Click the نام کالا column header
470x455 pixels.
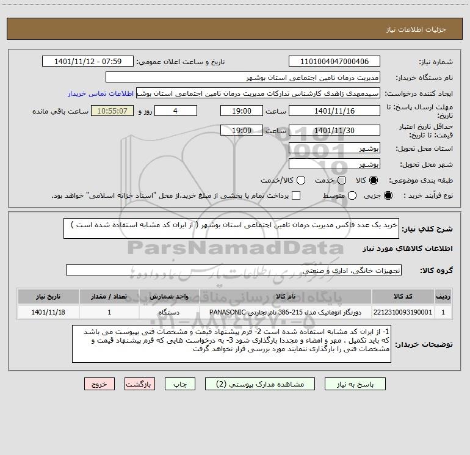[286, 296]
